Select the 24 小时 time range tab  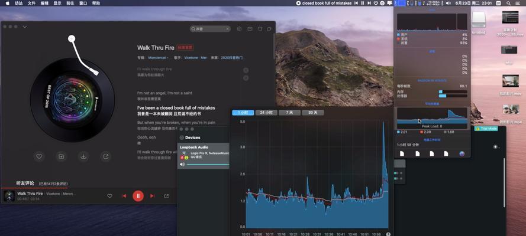[x=266, y=113]
